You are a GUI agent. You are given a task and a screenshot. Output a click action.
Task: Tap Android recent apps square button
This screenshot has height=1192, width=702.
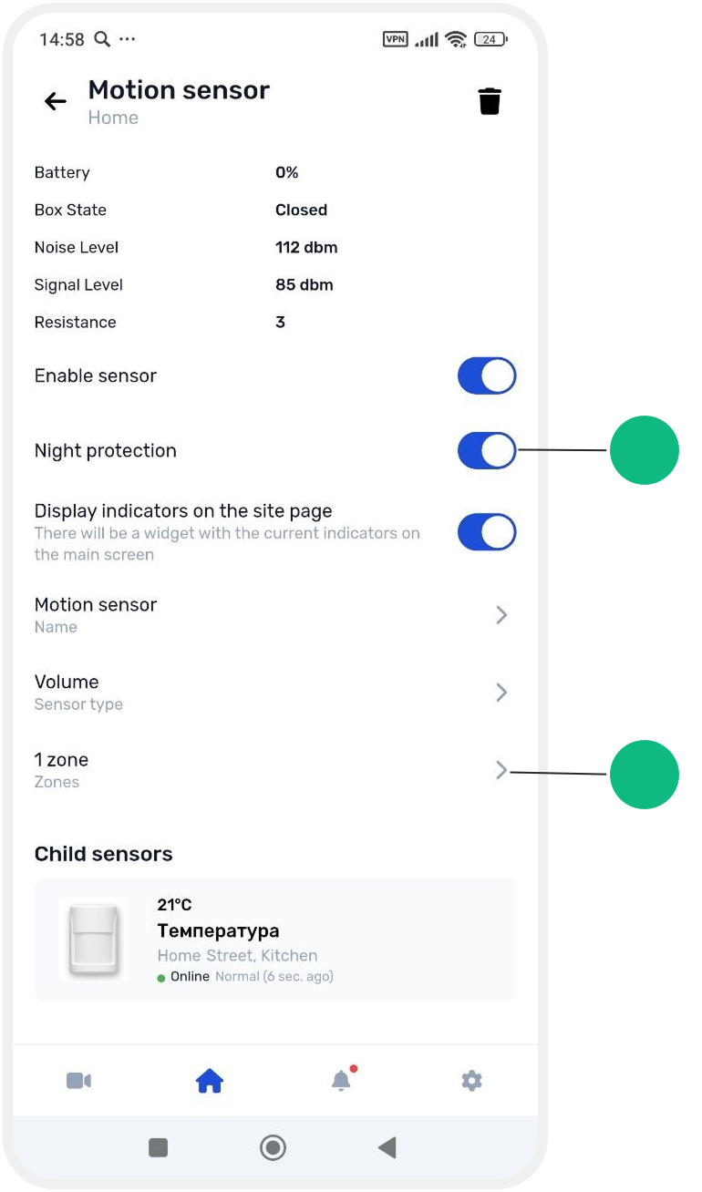tap(159, 1147)
